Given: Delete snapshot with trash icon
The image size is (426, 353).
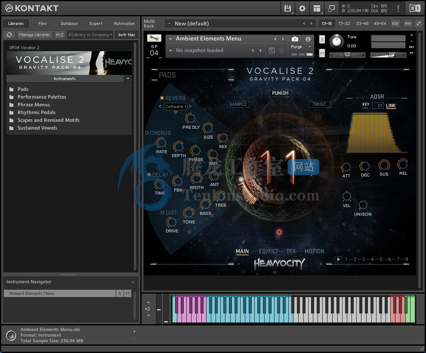Looking at the screenshot, I should pyautogui.click(x=282, y=50).
